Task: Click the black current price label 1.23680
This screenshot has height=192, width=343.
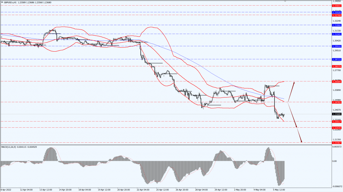Action: point(337,114)
